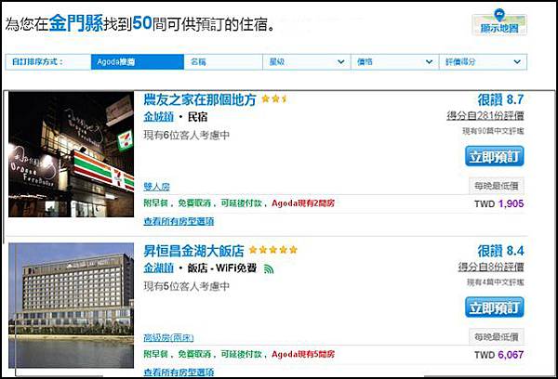The height and width of the screenshot is (379, 558).
Task: Book 農友之家 with 立即預訂 button
Action: [495, 156]
